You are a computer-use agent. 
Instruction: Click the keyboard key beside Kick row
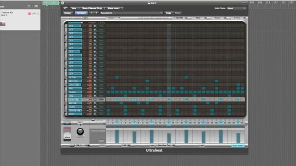click(66, 114)
